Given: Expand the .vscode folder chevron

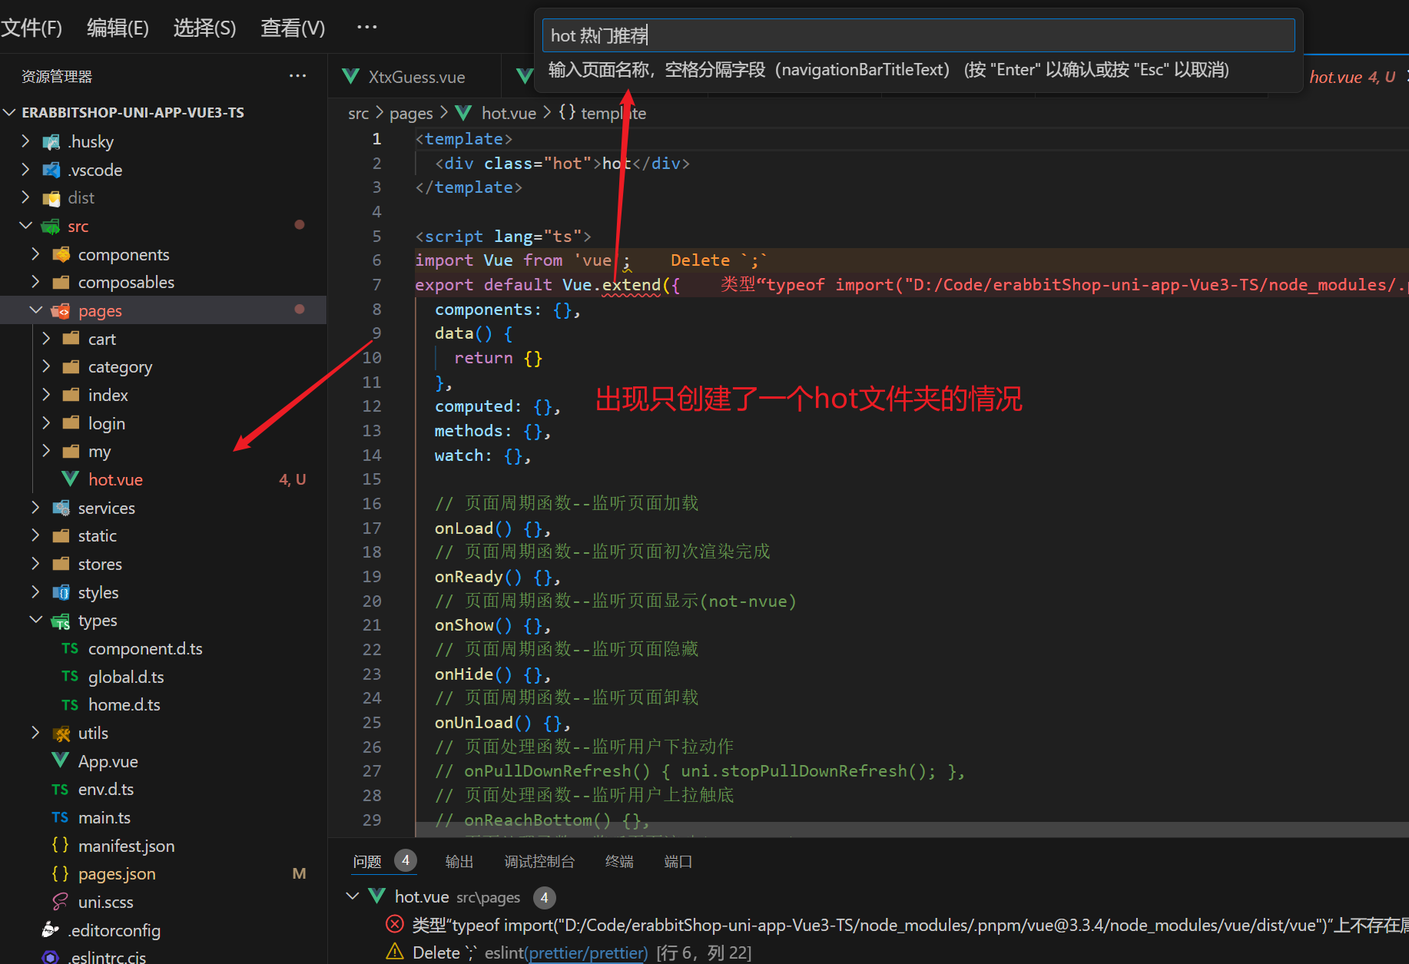Looking at the screenshot, I should (x=25, y=170).
